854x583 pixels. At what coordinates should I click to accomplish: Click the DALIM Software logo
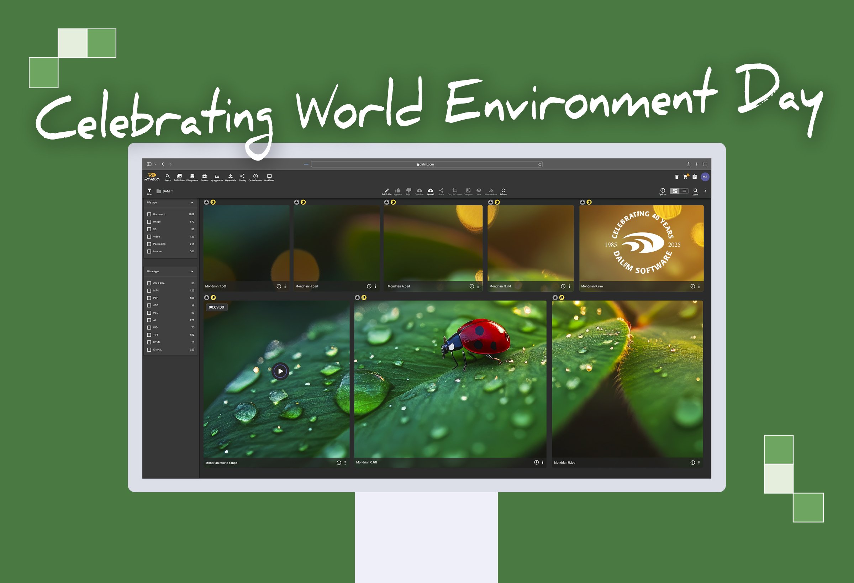tap(152, 177)
